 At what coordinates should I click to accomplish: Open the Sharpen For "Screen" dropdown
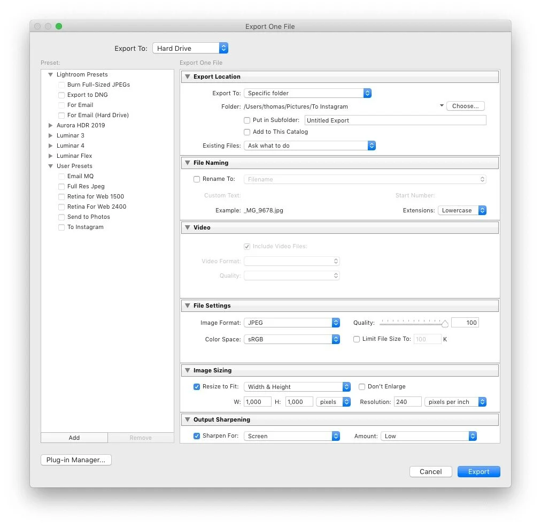point(292,436)
